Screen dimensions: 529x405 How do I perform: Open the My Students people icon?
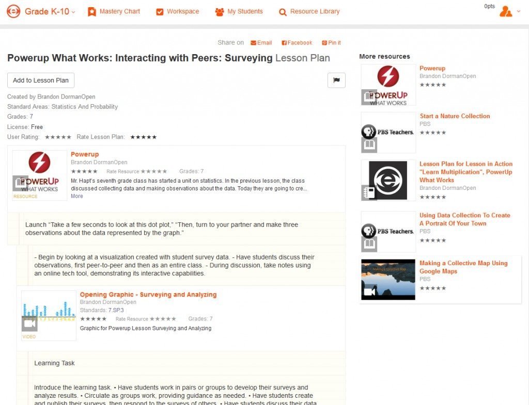click(221, 11)
